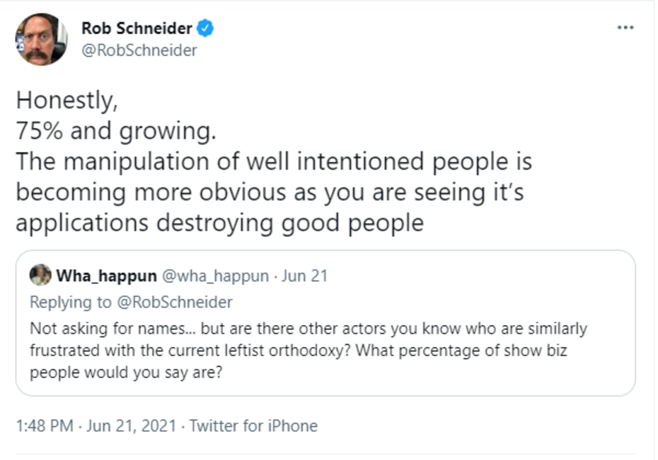Click the Rob Schneider display name
Screen dimensions: 658x460
(137, 29)
